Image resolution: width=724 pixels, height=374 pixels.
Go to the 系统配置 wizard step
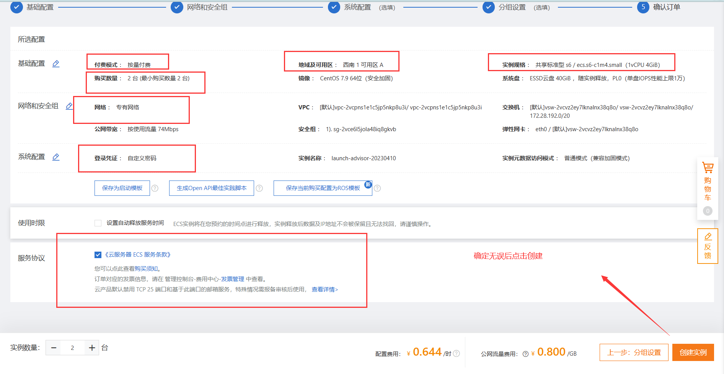357,7
